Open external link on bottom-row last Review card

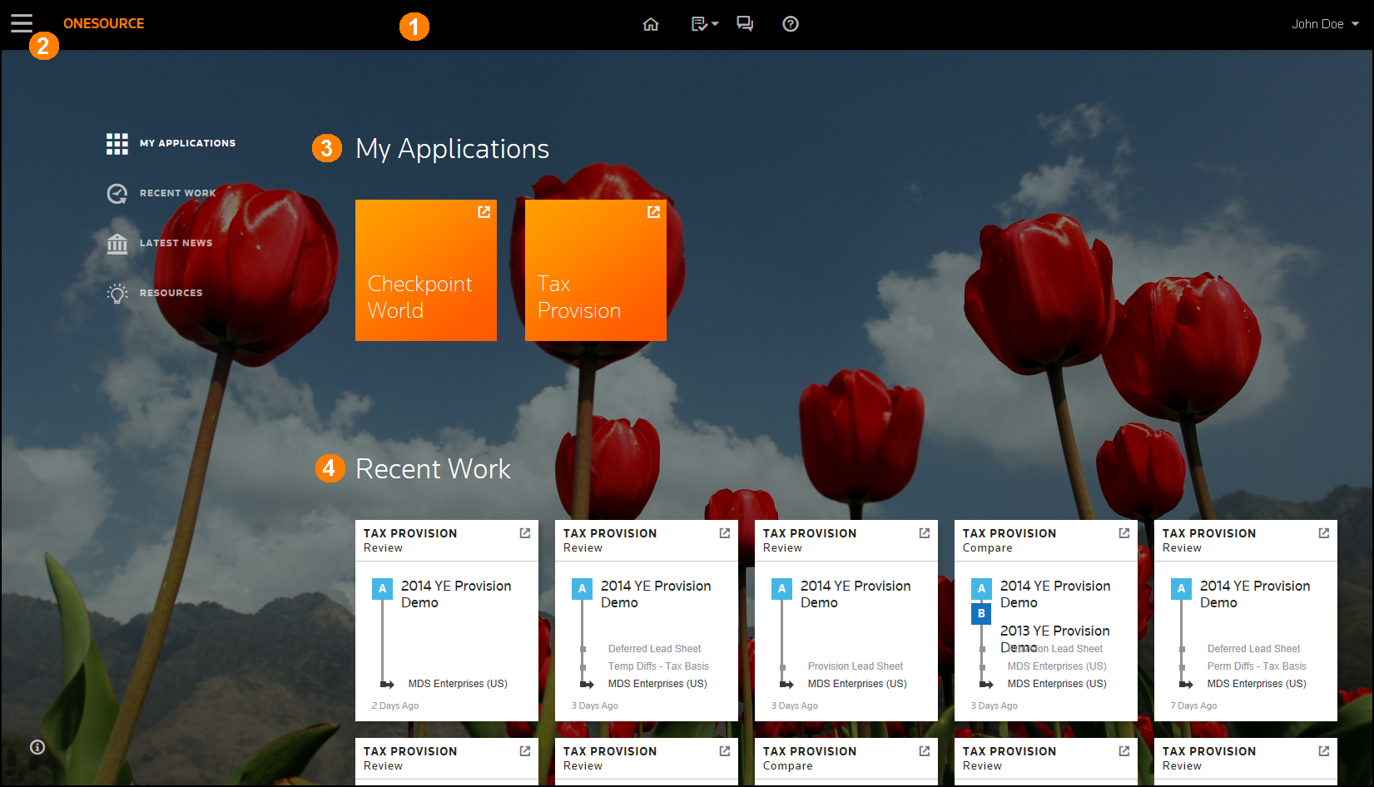click(1324, 751)
